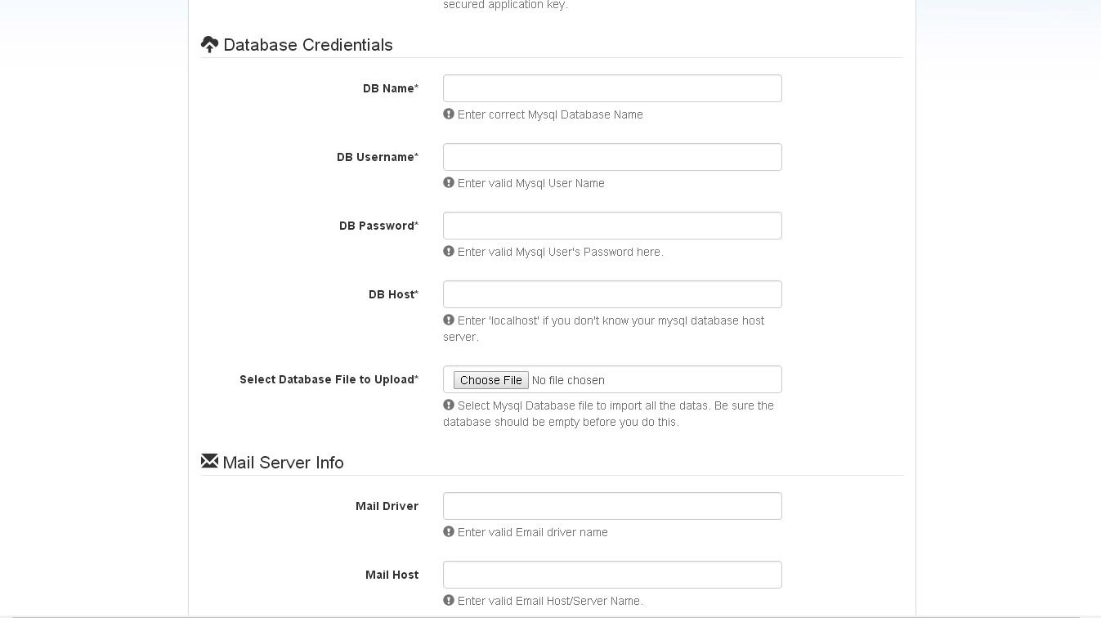The image size is (1101, 618).
Task: Select the DB Password input field
Action: 612,226
